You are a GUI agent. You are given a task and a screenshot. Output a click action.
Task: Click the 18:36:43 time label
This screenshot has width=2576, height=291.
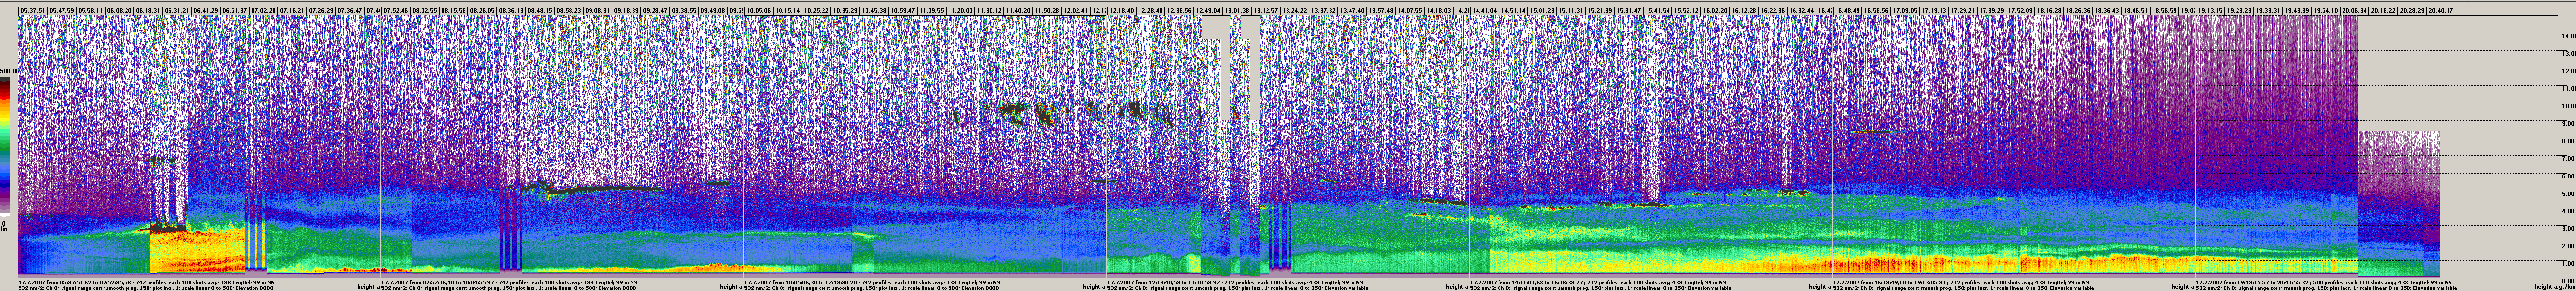[2107, 10]
